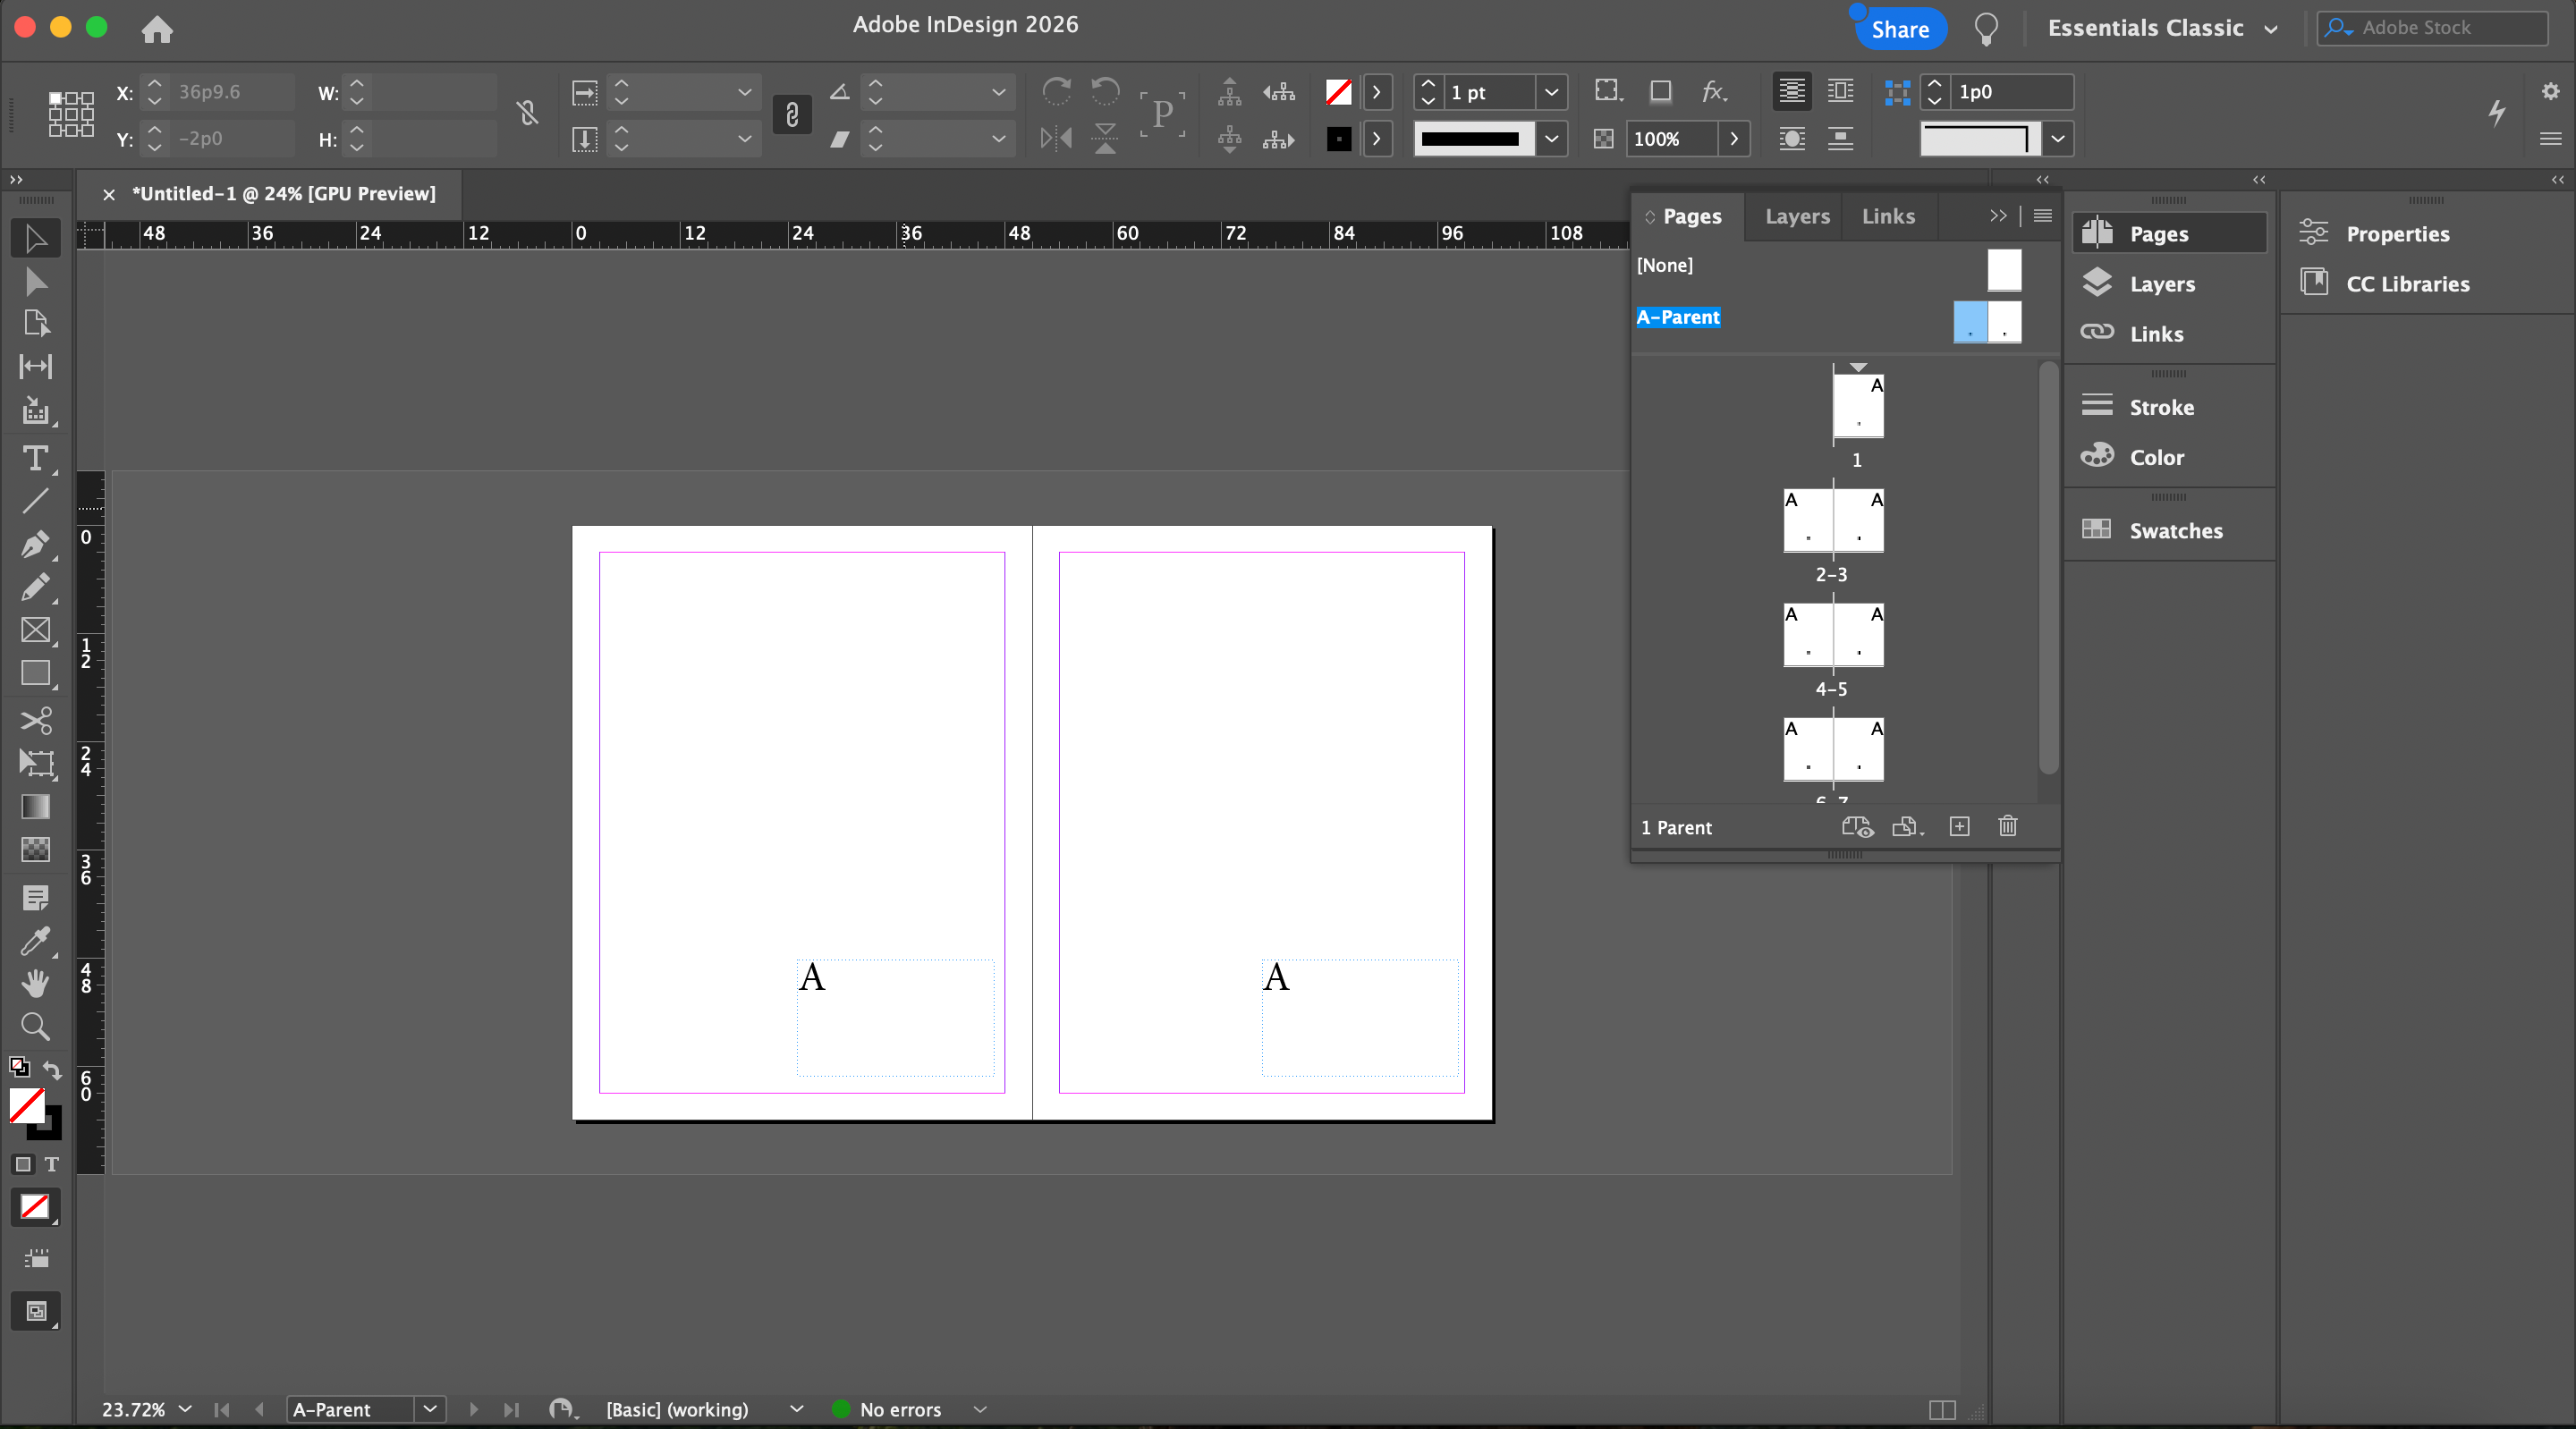Toggle formatting affects text button
Viewport: 2576px width, 1429px height.
tap(52, 1164)
